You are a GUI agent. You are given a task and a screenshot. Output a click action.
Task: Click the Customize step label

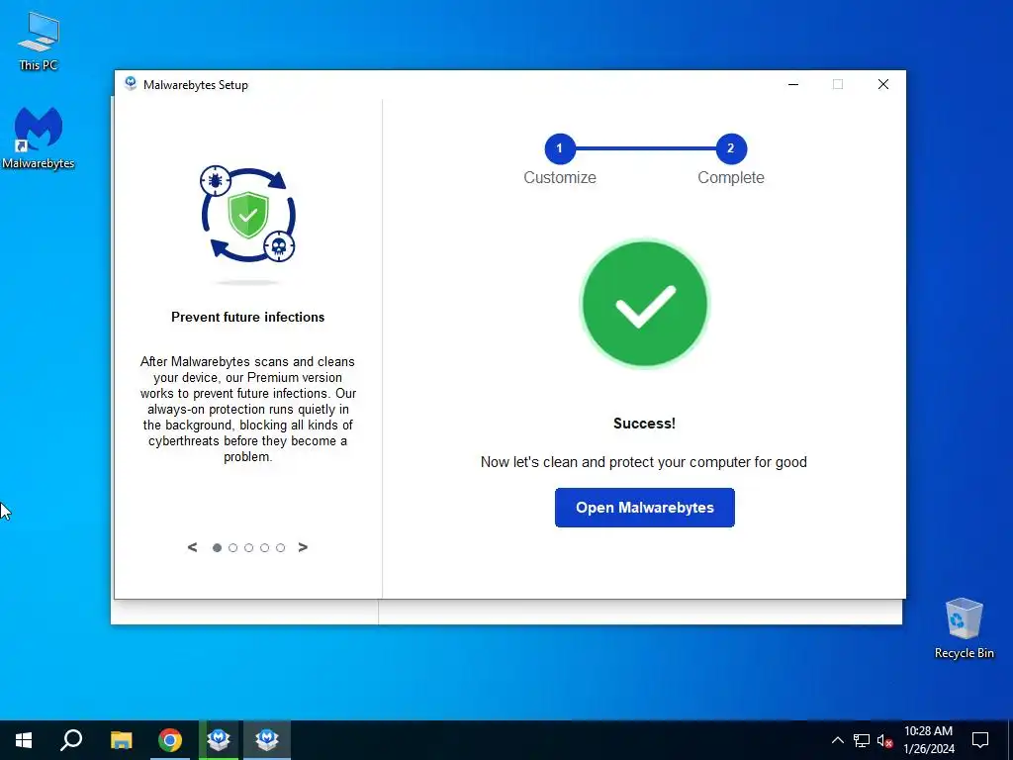pos(560,177)
